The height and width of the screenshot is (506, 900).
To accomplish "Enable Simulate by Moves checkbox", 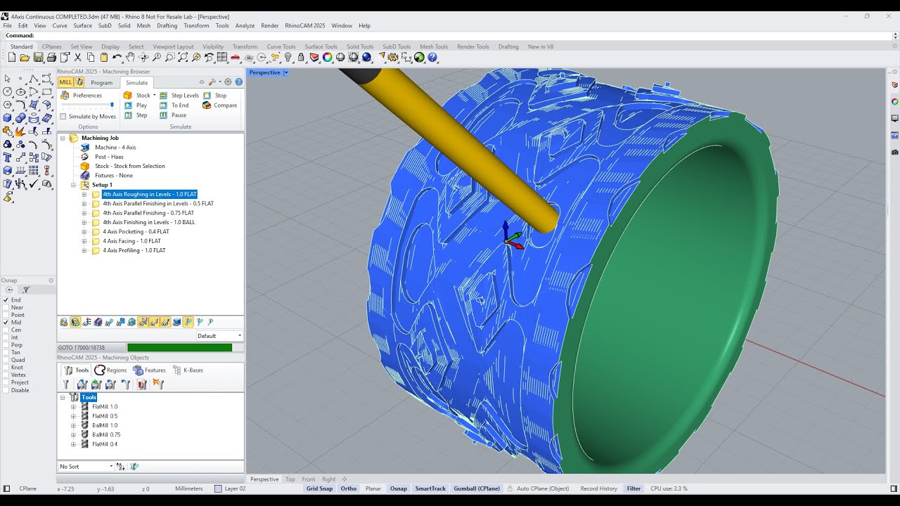I will (x=63, y=117).
